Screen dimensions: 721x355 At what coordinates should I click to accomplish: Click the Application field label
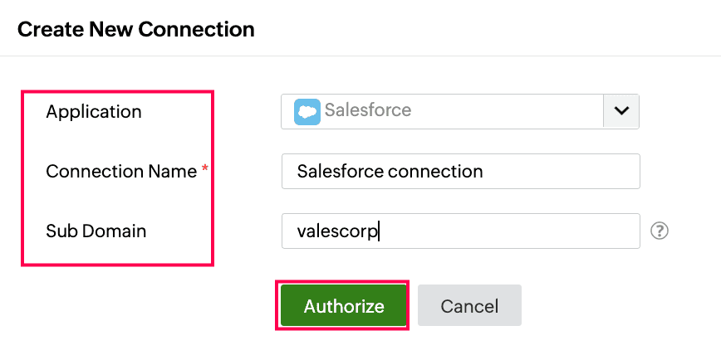pos(94,111)
